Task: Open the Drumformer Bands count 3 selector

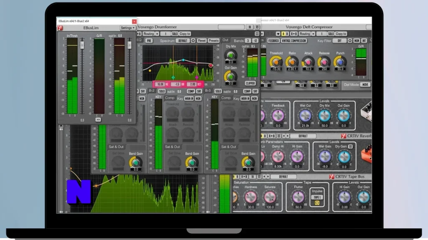Action: [x=247, y=40]
